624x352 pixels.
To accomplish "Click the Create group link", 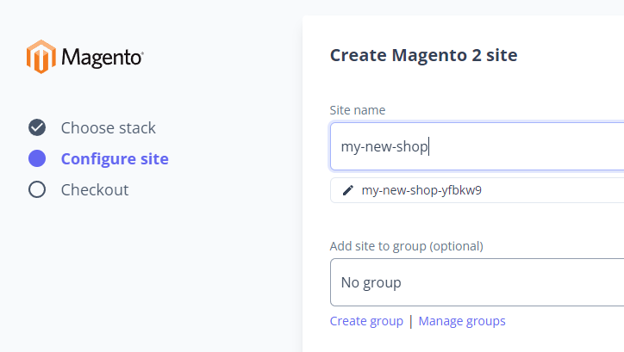I will pyautogui.click(x=366, y=321).
